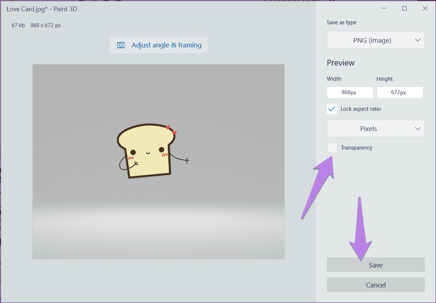Click the Lock aspect ratio label
This screenshot has width=436, height=303.
click(x=361, y=109)
